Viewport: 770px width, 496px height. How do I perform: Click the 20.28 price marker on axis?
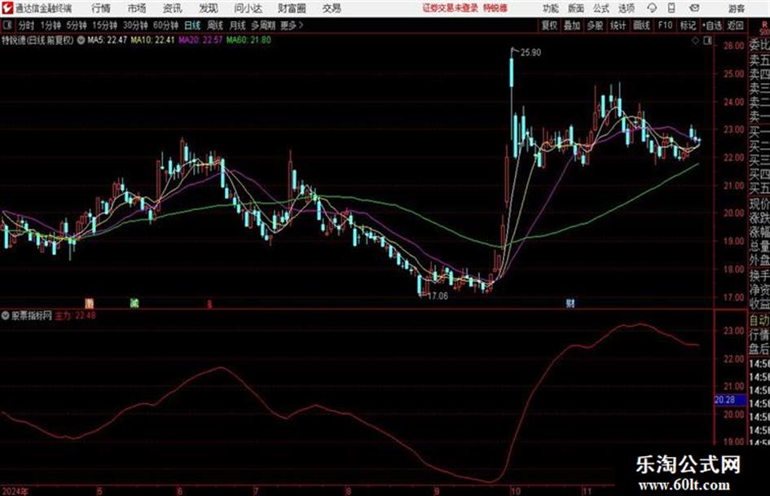click(x=725, y=400)
